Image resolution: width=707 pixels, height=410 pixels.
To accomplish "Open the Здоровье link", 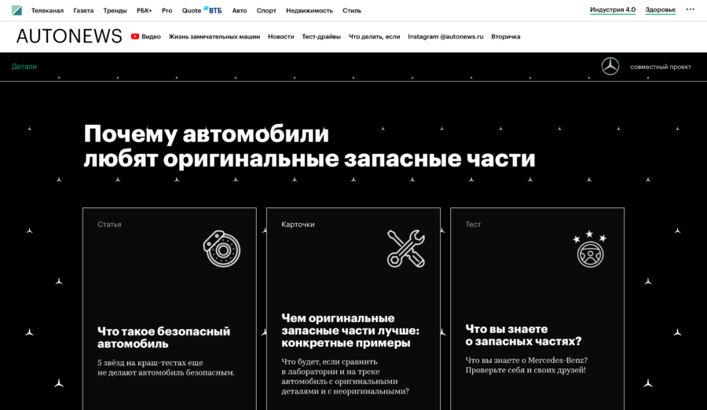I will 660,10.
